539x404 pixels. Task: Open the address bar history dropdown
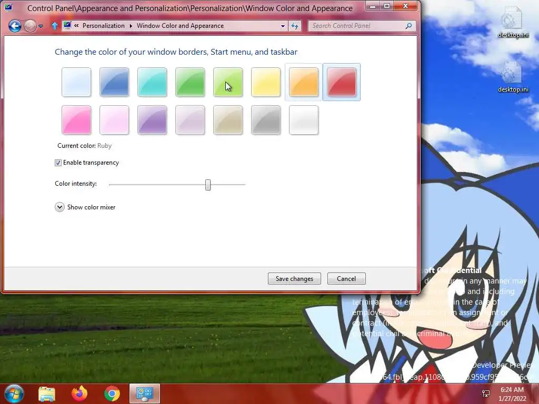(283, 26)
